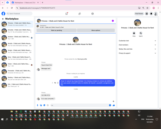Open the $1,050 Marketplace listing banner
161x129 pixels.
point(76,26)
